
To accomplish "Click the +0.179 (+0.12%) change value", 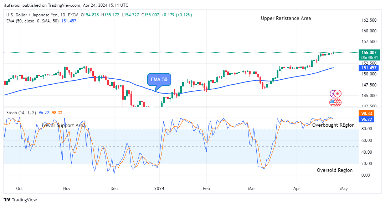I will point(177,15).
